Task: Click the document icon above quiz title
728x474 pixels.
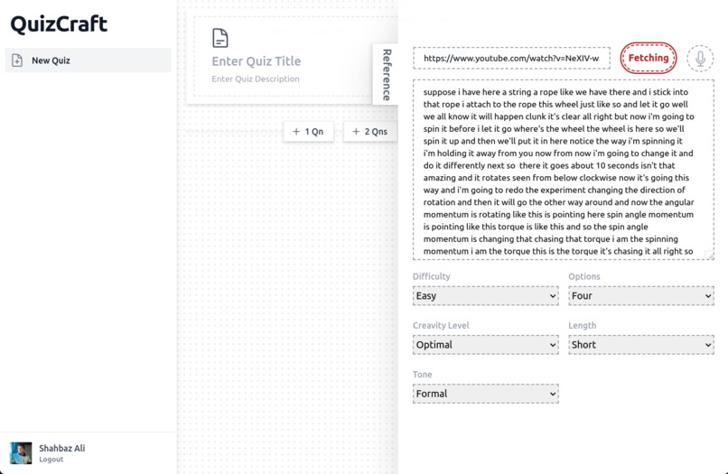Action: pyautogui.click(x=220, y=38)
